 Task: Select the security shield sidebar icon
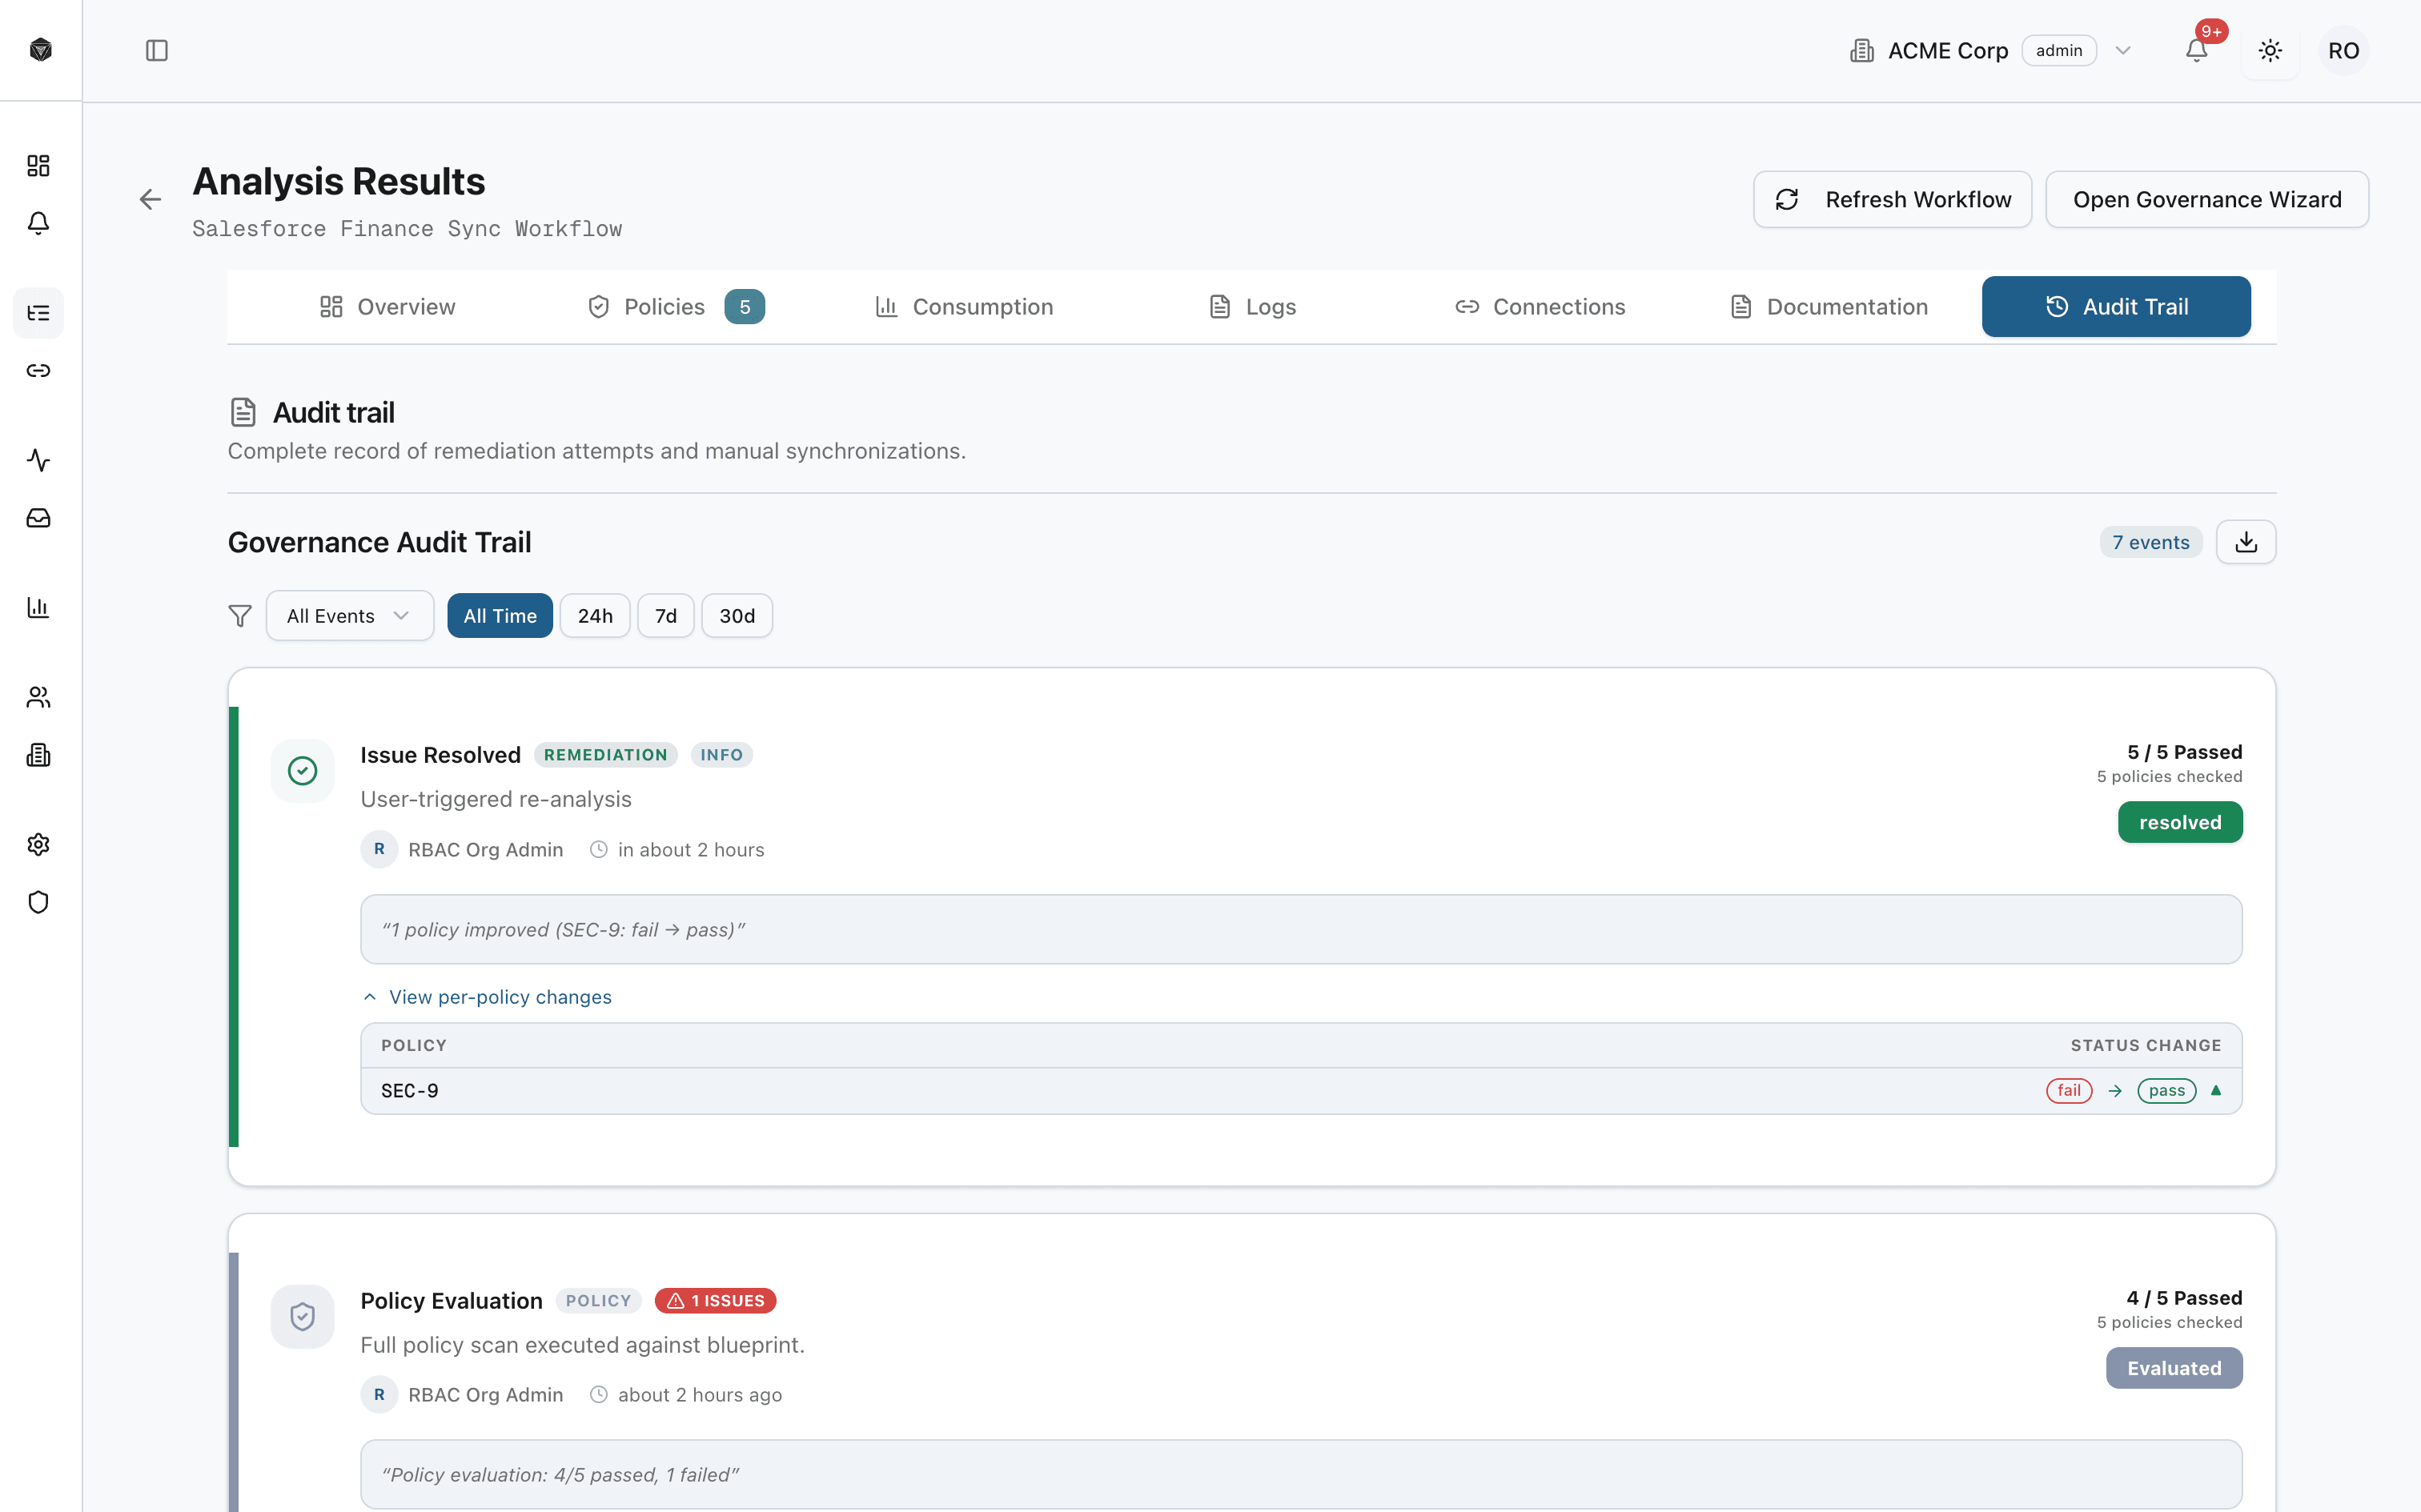coord(38,902)
